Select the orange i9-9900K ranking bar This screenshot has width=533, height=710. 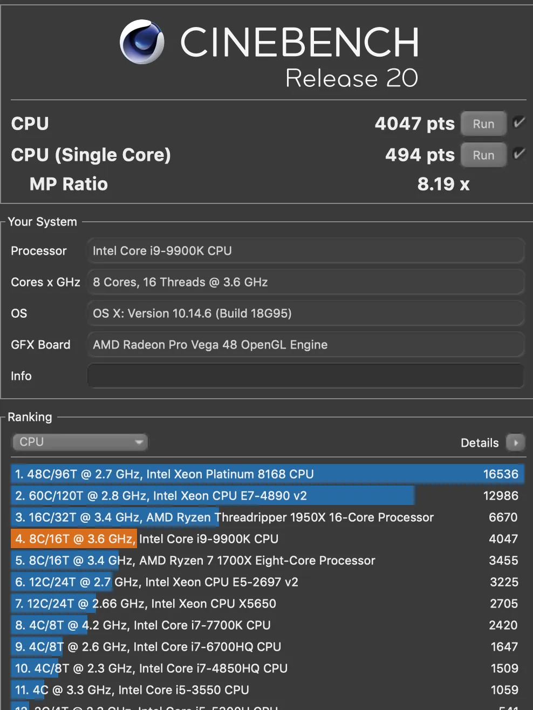pos(74,538)
